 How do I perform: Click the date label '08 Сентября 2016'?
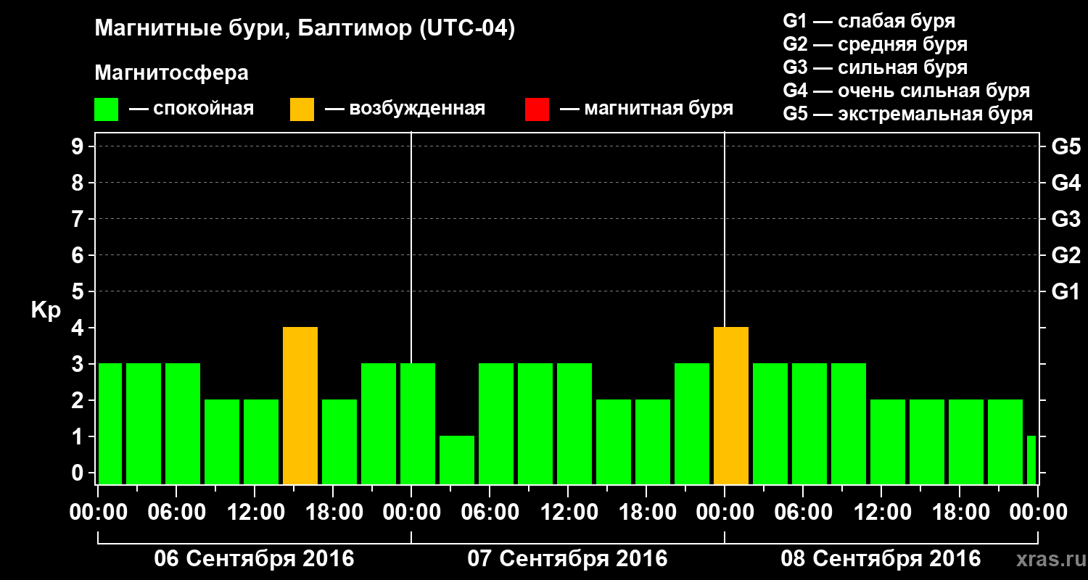[x=881, y=559]
